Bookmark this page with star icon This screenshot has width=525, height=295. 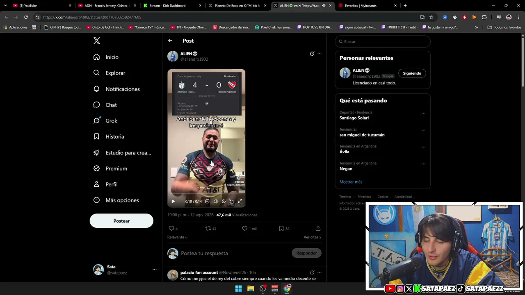point(431,17)
